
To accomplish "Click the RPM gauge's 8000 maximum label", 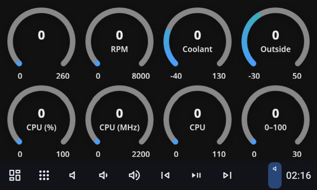I will [141, 76].
